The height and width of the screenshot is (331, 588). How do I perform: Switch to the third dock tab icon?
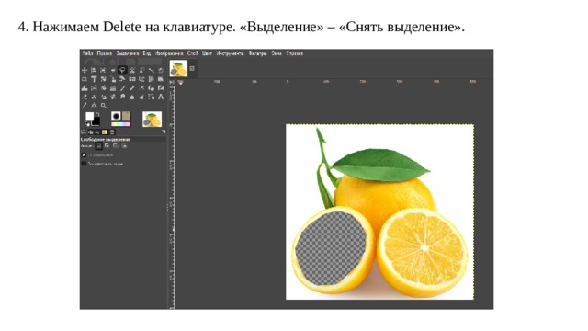click(97, 132)
